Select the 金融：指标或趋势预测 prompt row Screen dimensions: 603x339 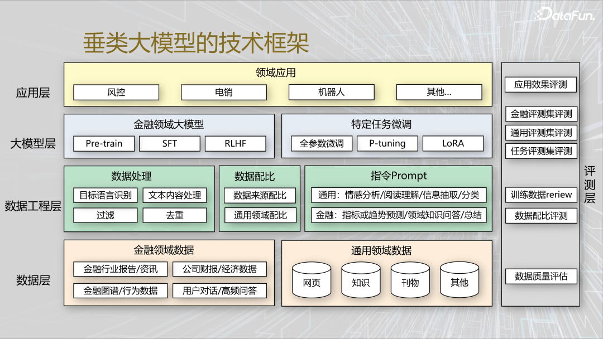point(399,215)
